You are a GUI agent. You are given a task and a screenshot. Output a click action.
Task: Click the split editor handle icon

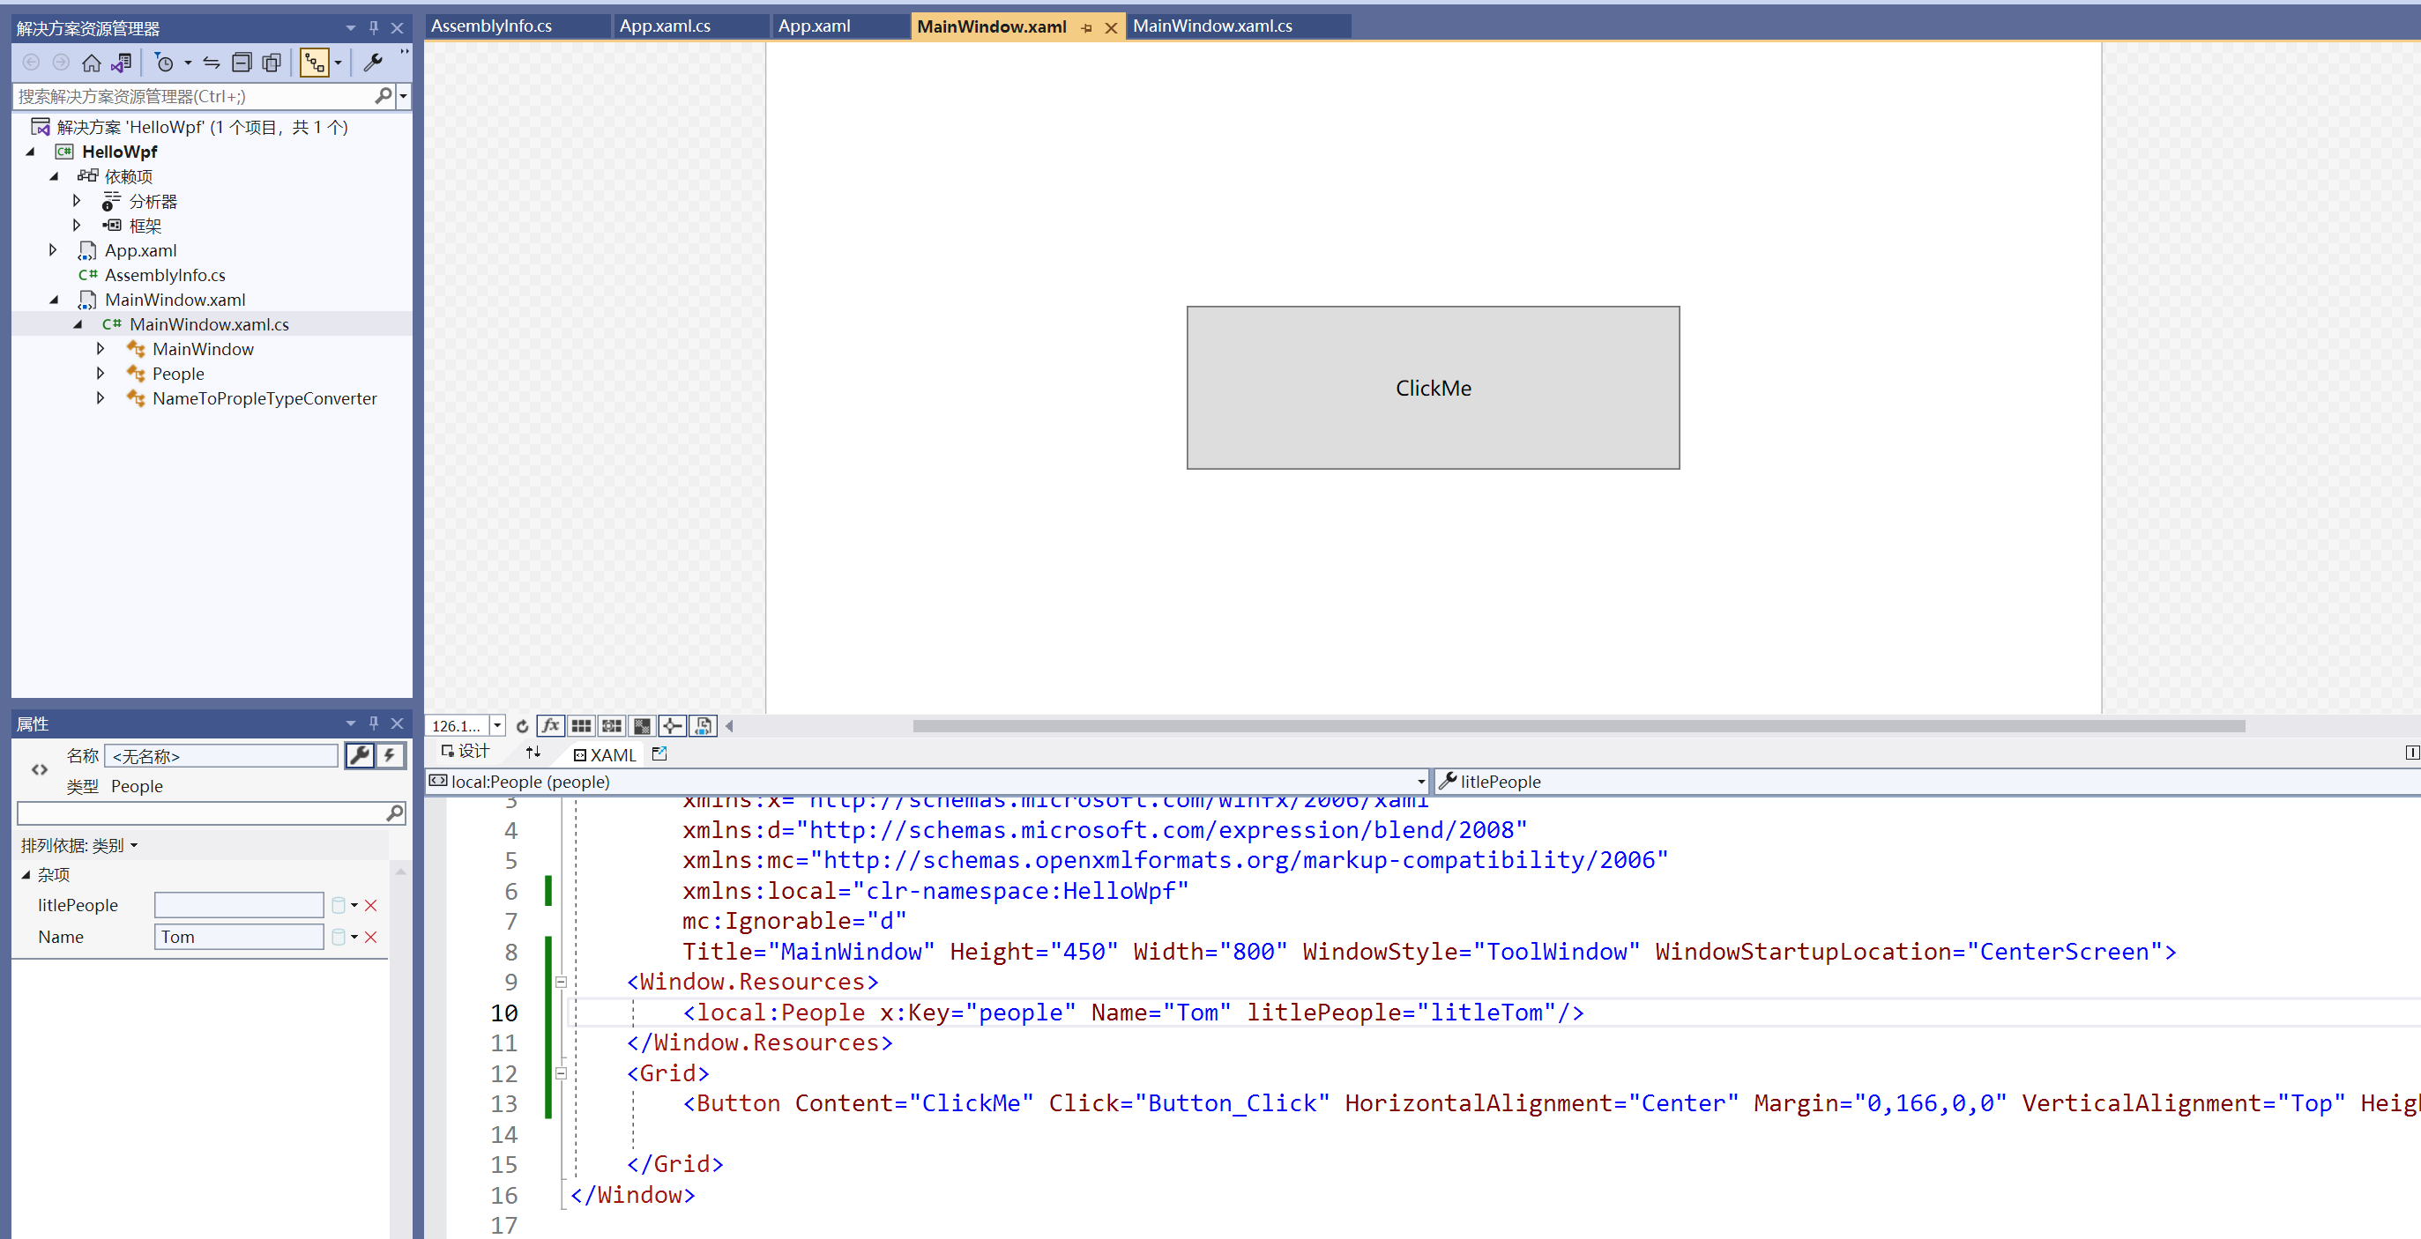pyautogui.click(x=2411, y=753)
